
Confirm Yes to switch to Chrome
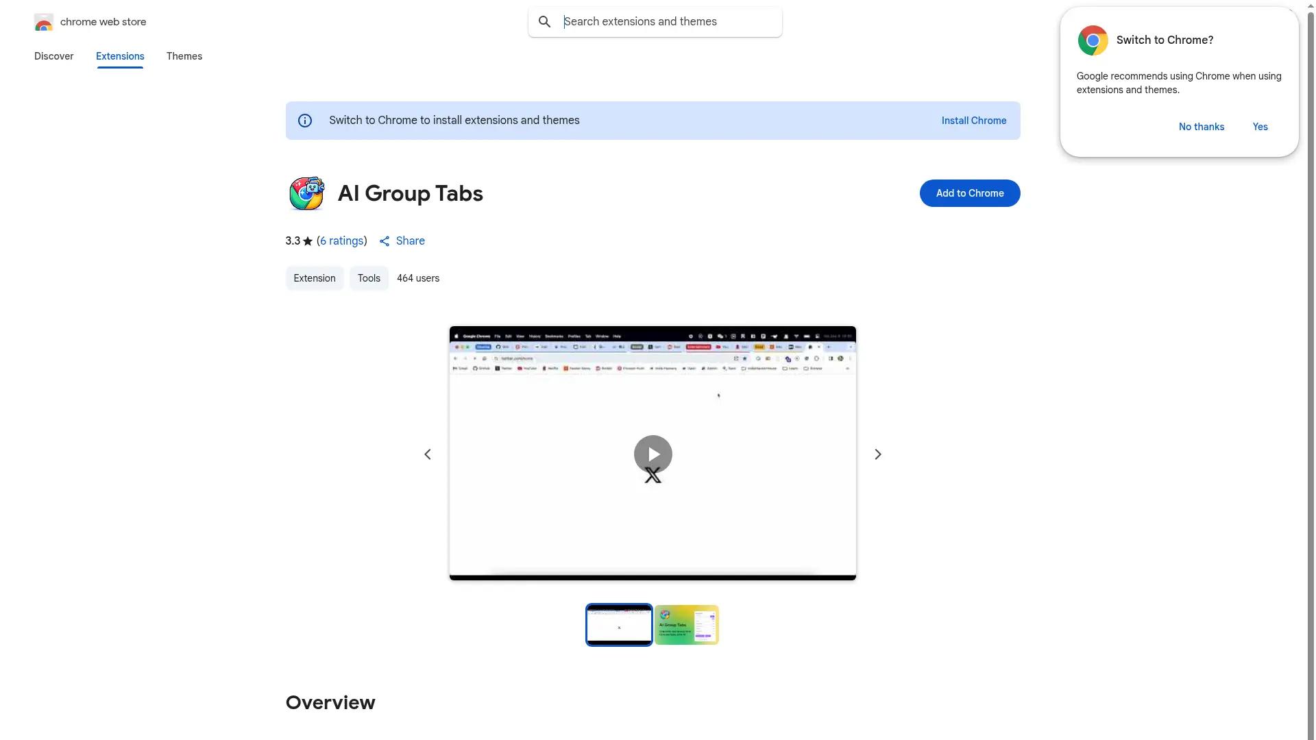(x=1260, y=127)
